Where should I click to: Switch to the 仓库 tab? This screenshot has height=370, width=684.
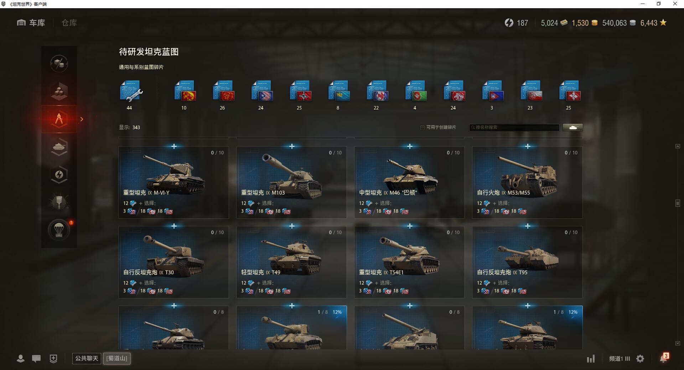pos(69,23)
